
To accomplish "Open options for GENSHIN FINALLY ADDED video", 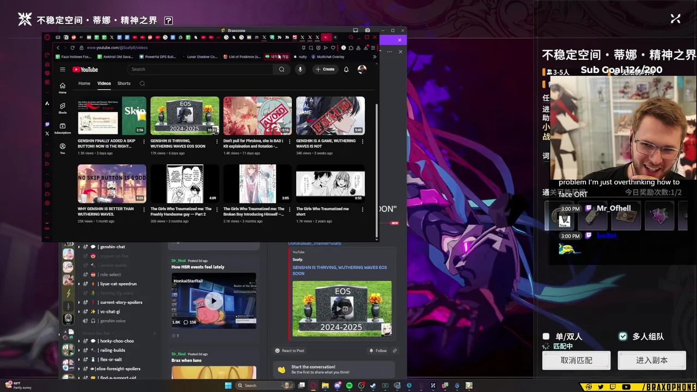I will pyautogui.click(x=144, y=141).
